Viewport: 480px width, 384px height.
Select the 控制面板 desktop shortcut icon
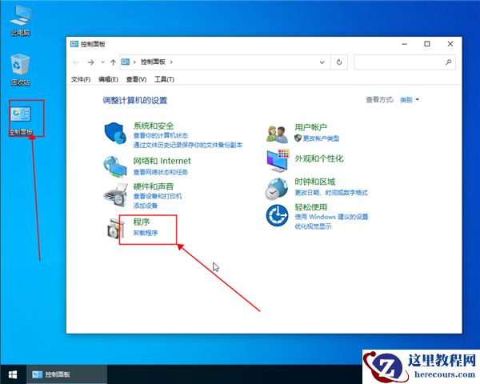point(21,120)
